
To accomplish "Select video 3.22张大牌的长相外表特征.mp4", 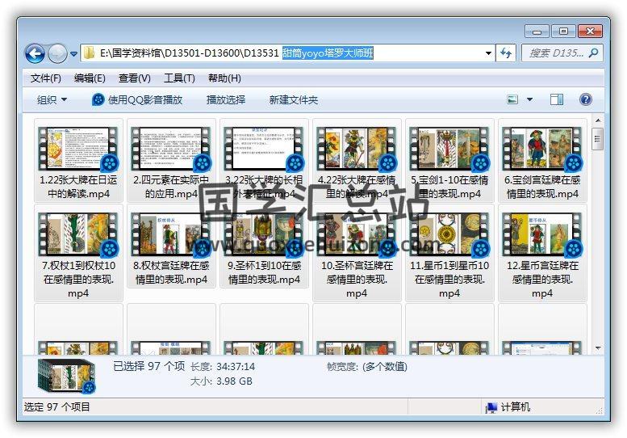I will [x=264, y=160].
